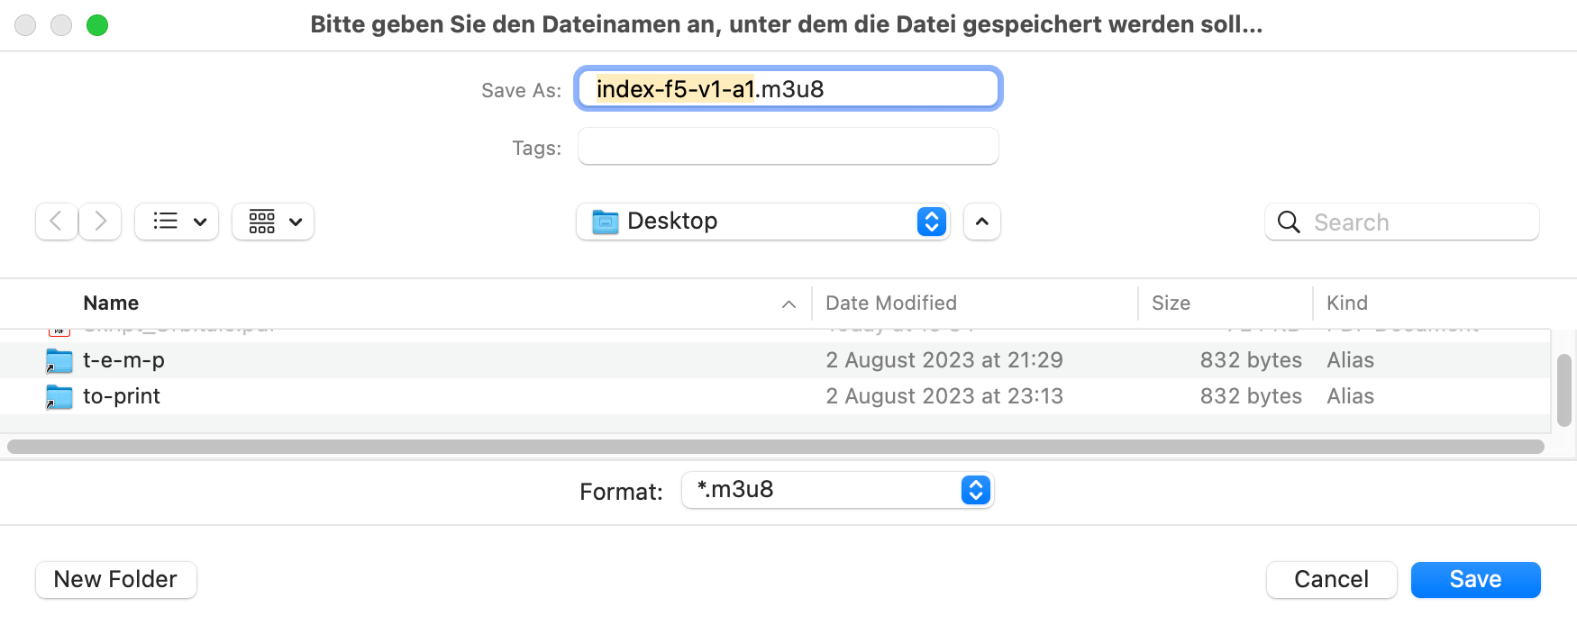
Task: Open the Desktop location popup menu
Action: point(762,222)
